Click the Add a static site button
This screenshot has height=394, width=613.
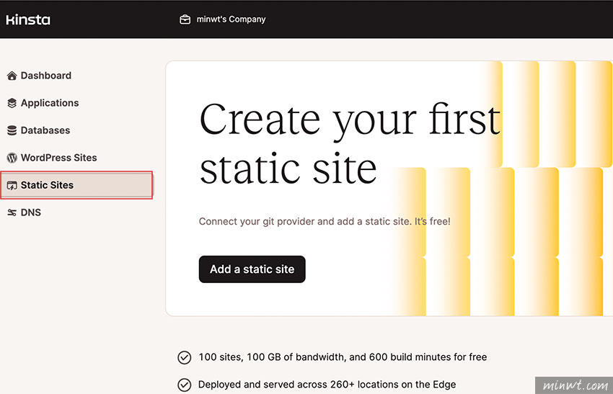pos(252,269)
